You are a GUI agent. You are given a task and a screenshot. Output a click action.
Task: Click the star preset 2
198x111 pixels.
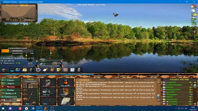point(25,95)
